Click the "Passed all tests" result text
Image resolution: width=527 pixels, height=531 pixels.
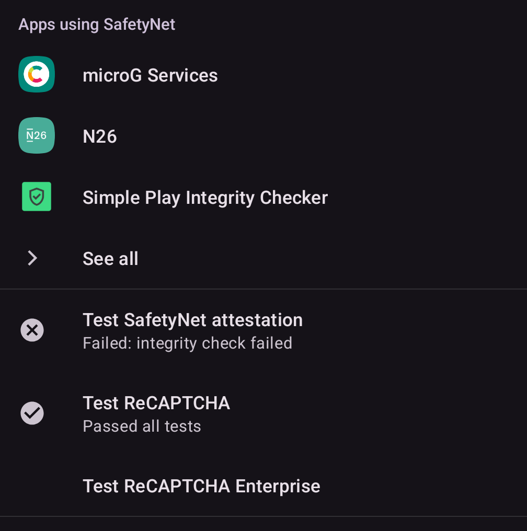click(x=142, y=426)
